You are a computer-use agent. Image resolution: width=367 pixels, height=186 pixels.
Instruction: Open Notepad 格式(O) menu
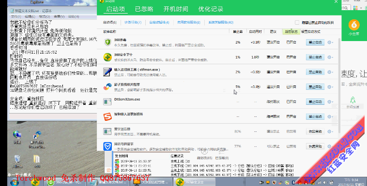pos(44,16)
